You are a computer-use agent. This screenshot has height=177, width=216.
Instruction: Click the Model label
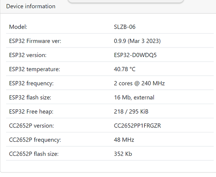click(x=18, y=27)
